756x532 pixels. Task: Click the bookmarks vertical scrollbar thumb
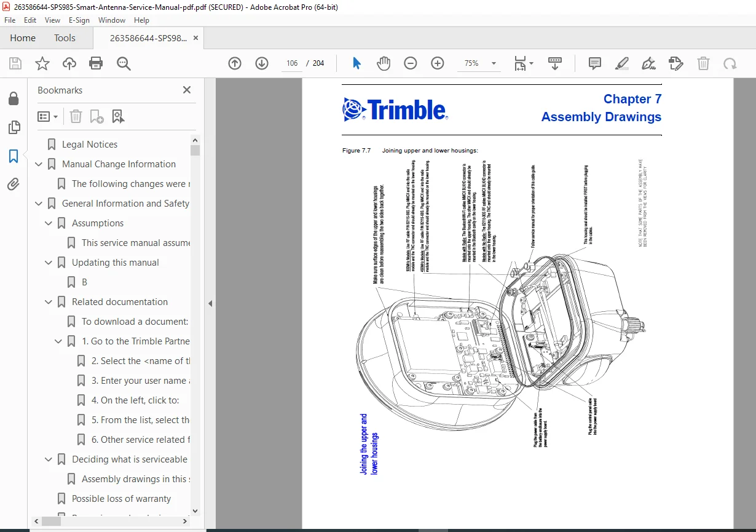coord(195,151)
